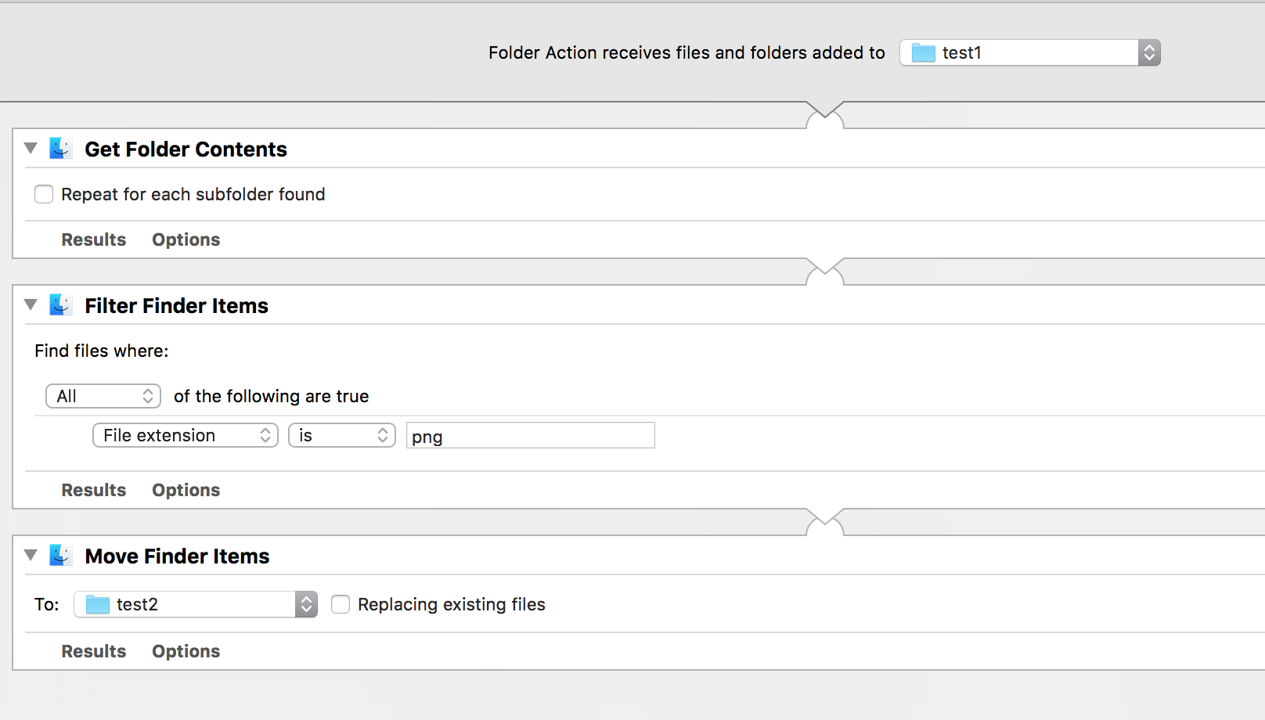Enable Repeat for each subfolder found
The width and height of the screenshot is (1265, 720).
(x=44, y=194)
